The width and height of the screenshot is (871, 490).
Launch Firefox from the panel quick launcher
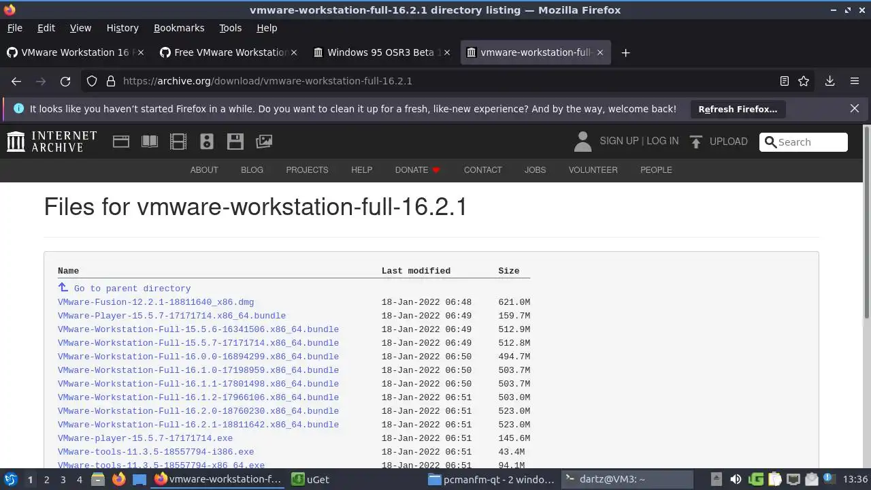[x=118, y=479]
